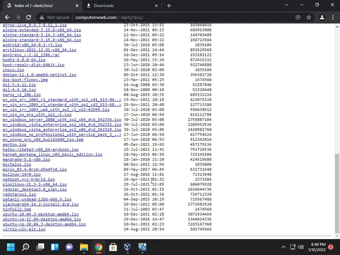Click date 31-Jul-2003 03:47
340x255 pixels.
coord(144,210)
